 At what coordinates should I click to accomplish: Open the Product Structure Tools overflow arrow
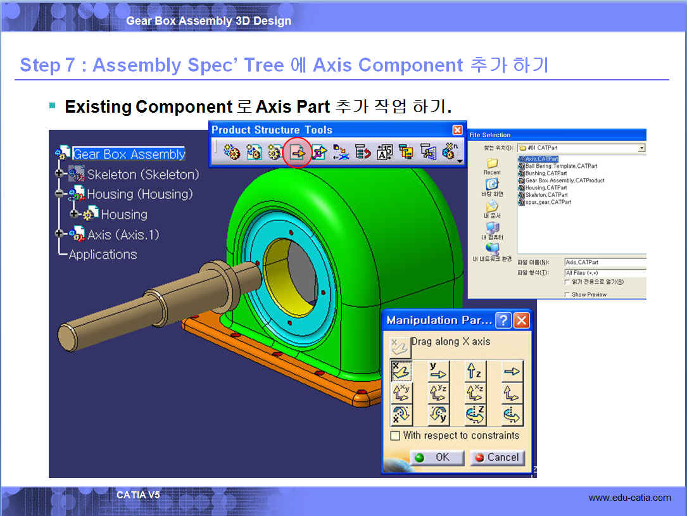(x=460, y=161)
